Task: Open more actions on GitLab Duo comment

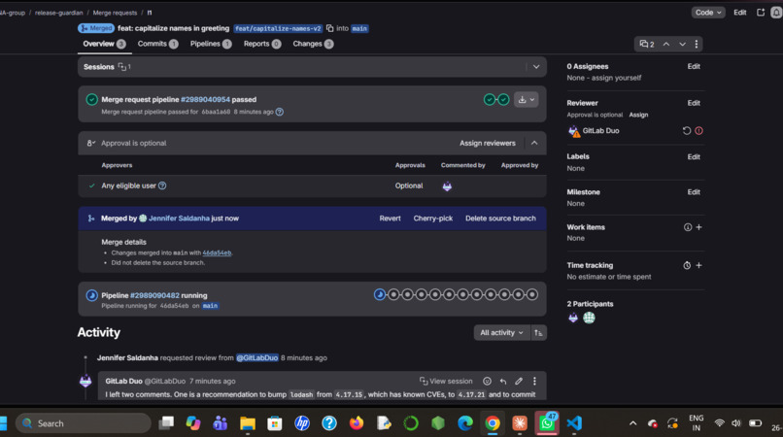Action: click(x=534, y=381)
